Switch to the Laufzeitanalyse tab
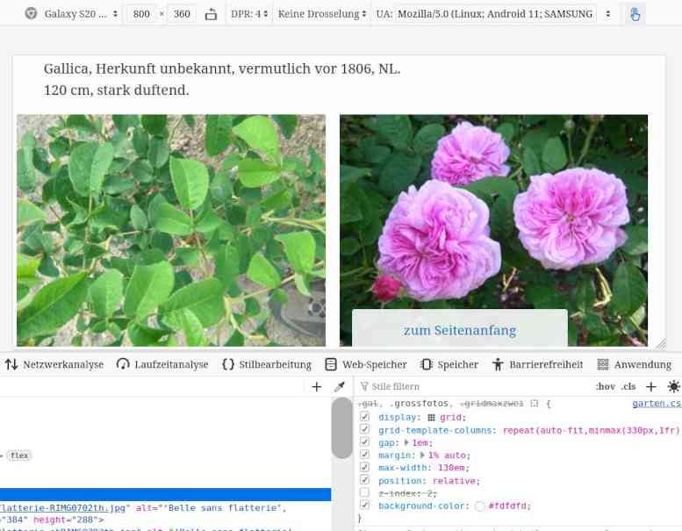The width and height of the screenshot is (682, 531). [x=162, y=364]
